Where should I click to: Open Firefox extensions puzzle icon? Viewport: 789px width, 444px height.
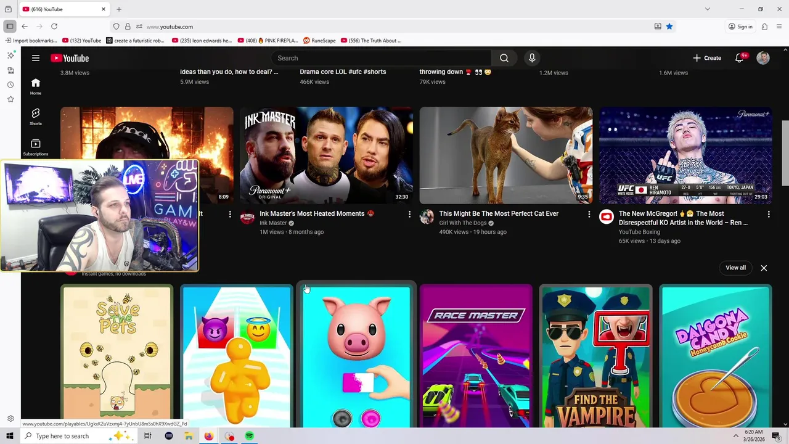[764, 27]
